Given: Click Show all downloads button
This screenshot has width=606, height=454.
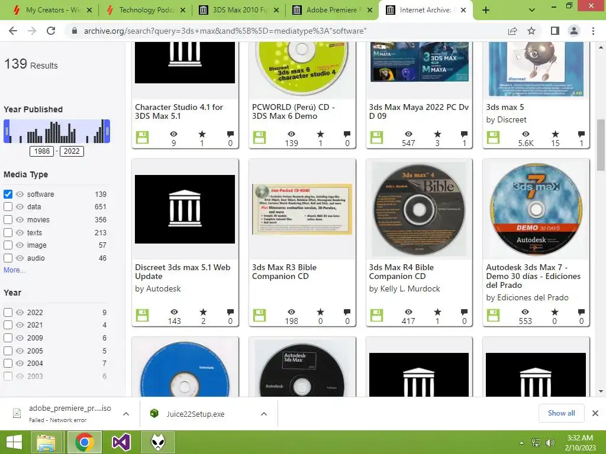Looking at the screenshot, I should tap(561, 413).
